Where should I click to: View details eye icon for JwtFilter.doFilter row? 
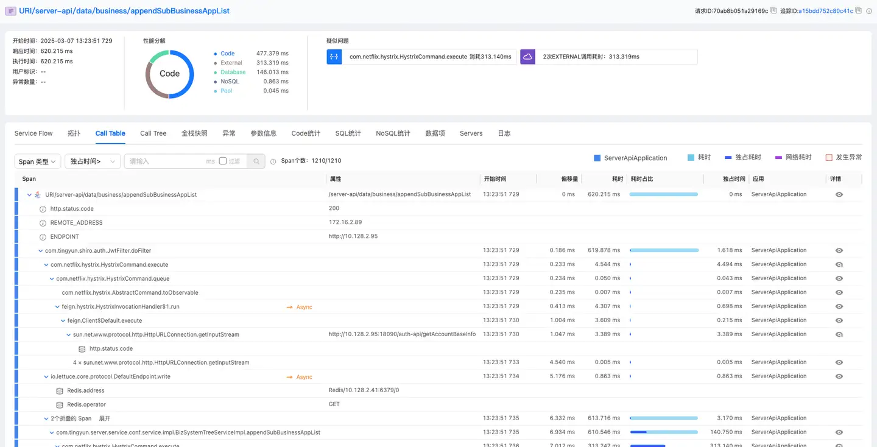[x=839, y=250]
